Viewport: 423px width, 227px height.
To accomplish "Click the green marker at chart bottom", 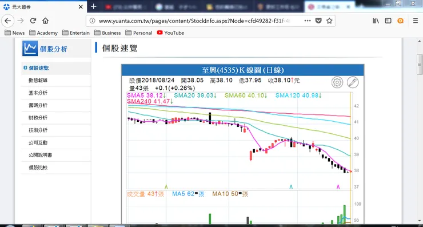I will pyautogui.click(x=166, y=186).
